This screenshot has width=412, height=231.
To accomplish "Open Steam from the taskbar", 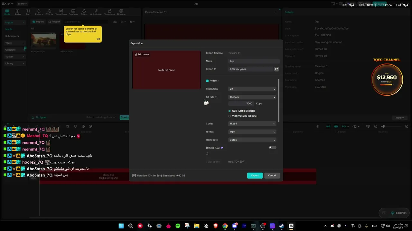I will [x=282, y=226].
